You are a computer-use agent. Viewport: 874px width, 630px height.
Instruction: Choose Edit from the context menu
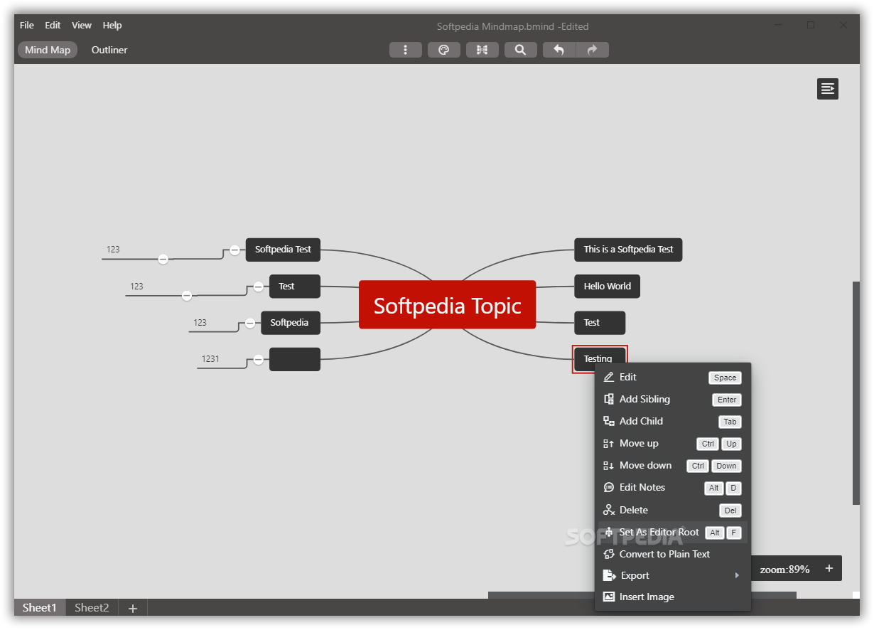tap(628, 377)
